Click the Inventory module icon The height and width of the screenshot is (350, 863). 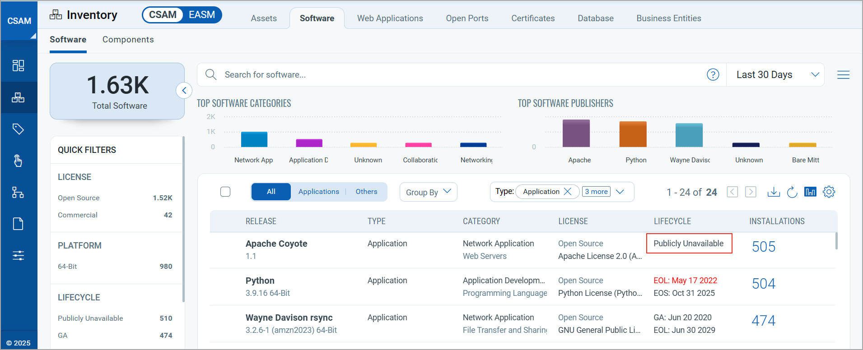[56, 15]
